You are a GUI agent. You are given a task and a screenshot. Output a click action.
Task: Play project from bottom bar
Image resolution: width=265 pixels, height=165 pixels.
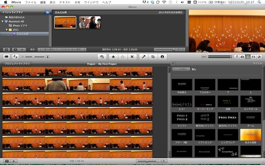click(x=14, y=161)
